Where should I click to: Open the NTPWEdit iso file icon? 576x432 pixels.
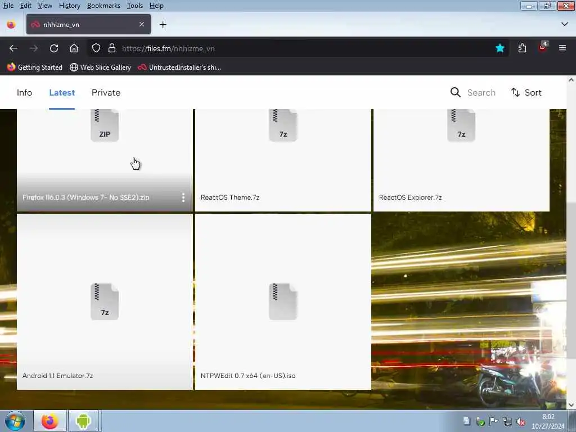pyautogui.click(x=283, y=301)
